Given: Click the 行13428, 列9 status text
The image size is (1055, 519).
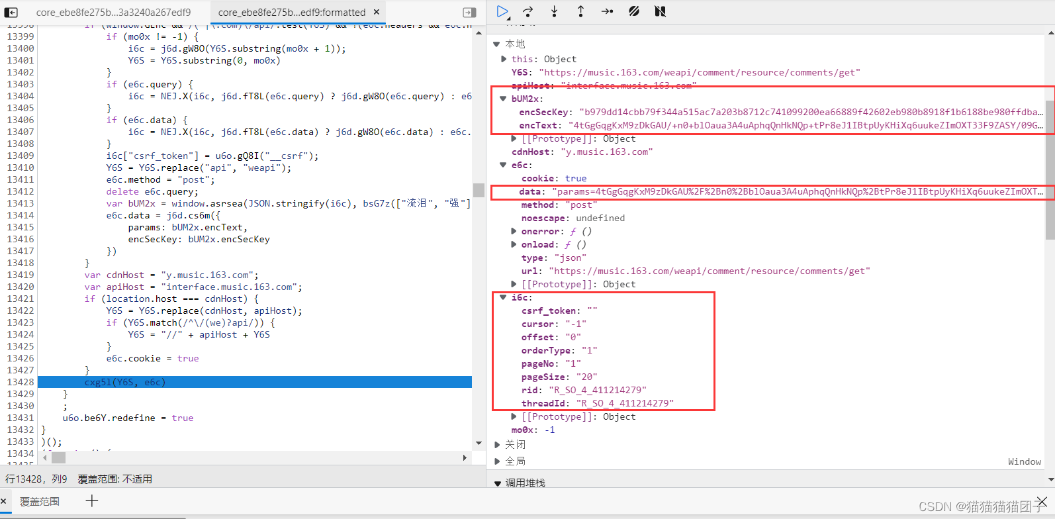Looking at the screenshot, I should pyautogui.click(x=36, y=479).
